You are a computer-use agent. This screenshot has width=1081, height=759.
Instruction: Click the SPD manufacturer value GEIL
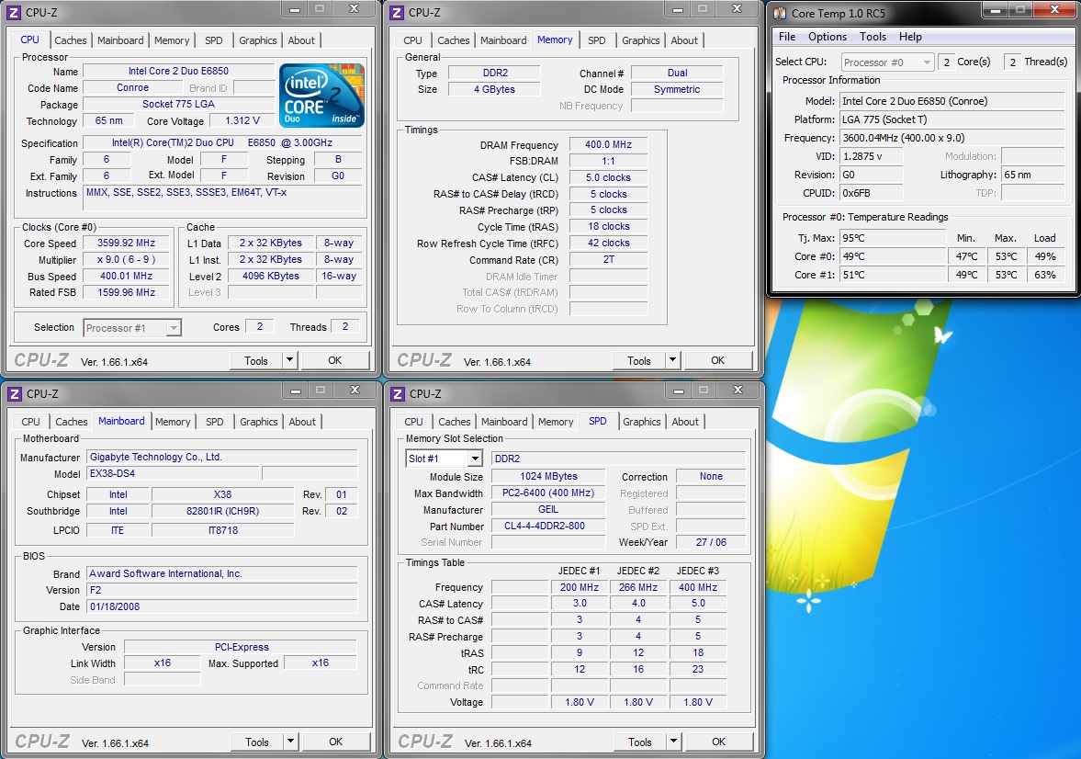click(548, 509)
